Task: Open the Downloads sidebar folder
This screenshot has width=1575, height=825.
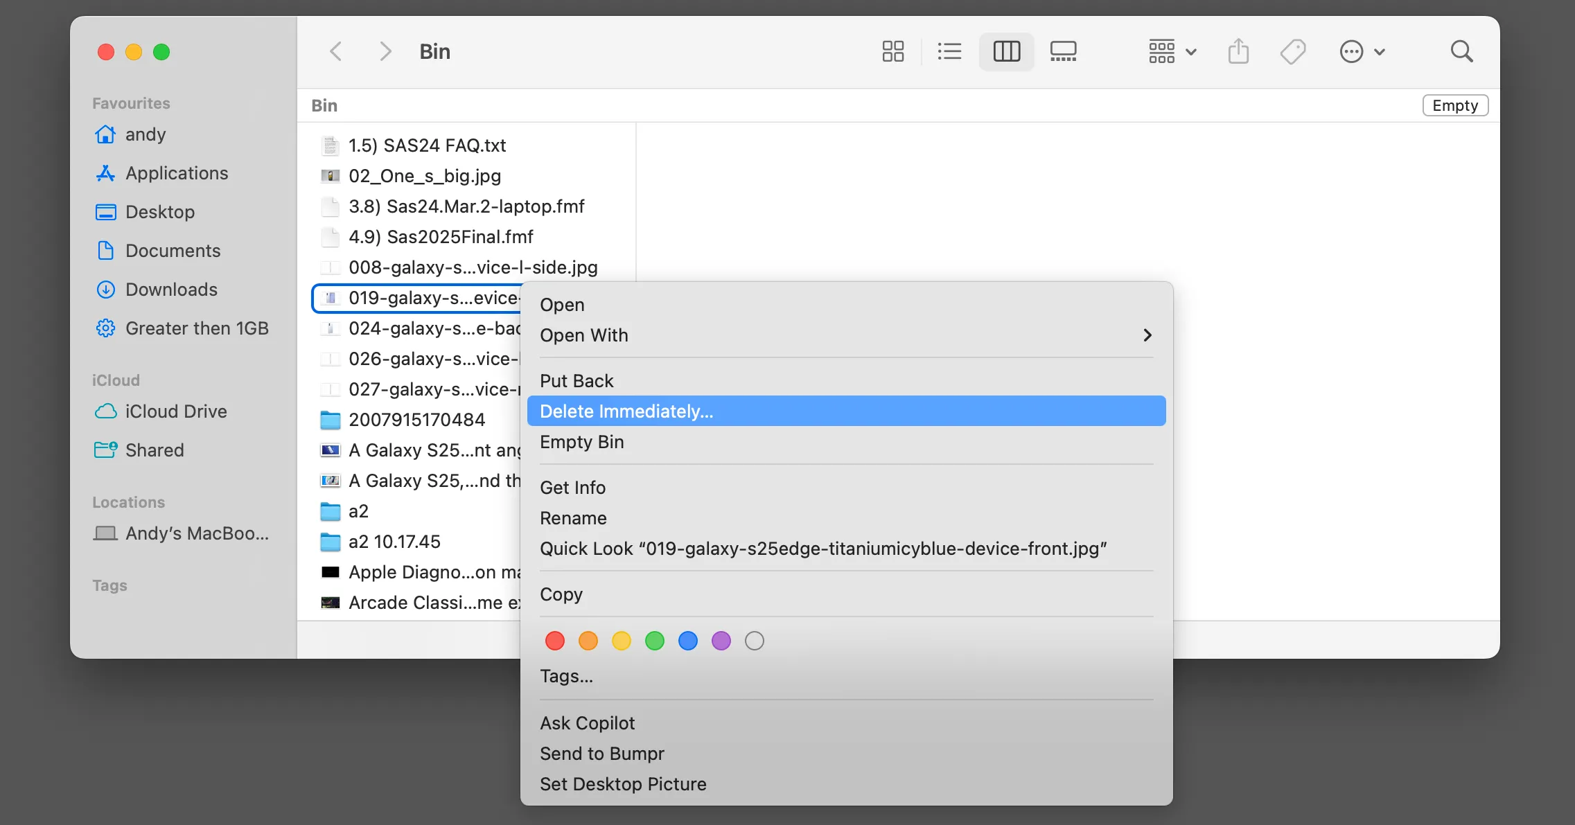Action: [x=171, y=290]
